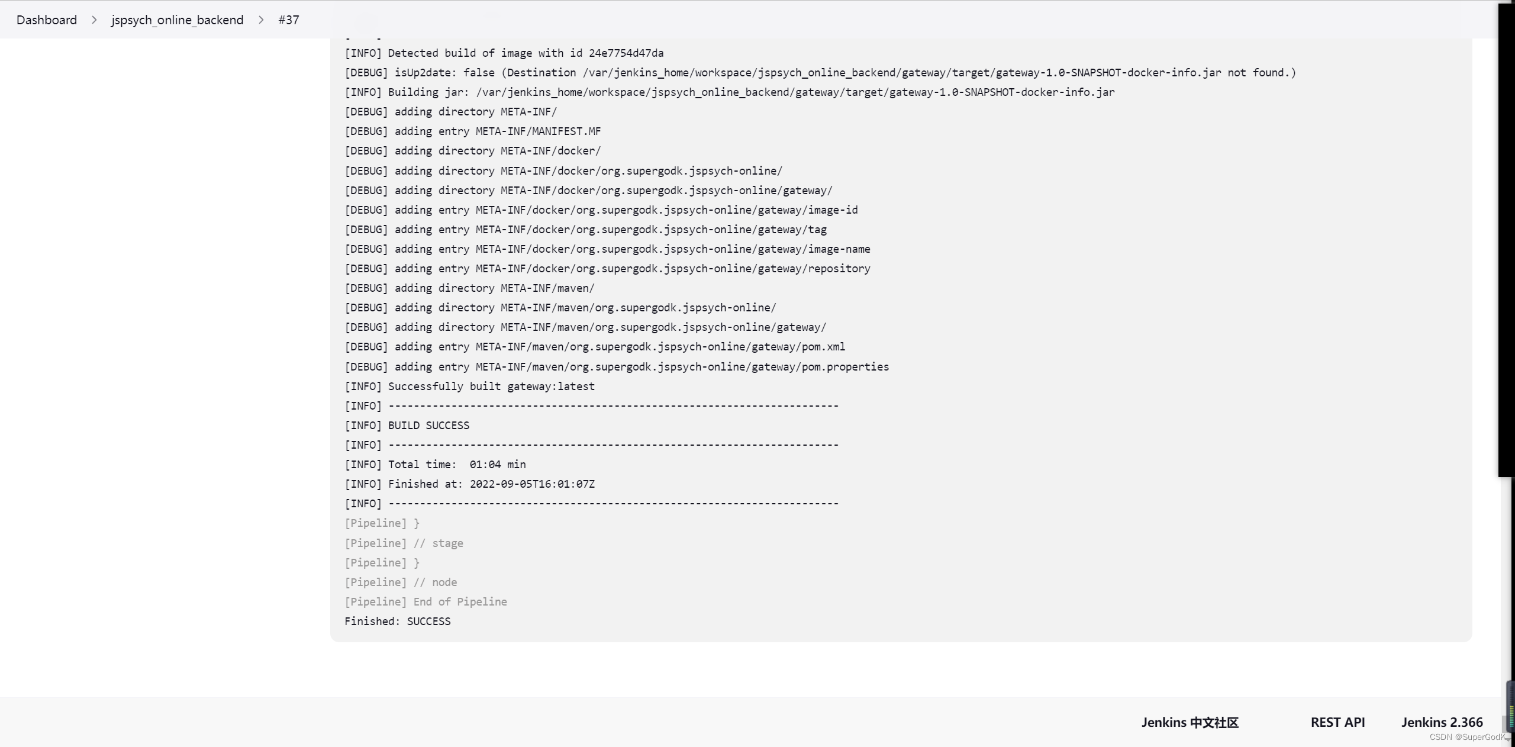Expand the chevron after jspsych_online_backend
Viewport: 1515px width, 747px height.
click(x=260, y=20)
